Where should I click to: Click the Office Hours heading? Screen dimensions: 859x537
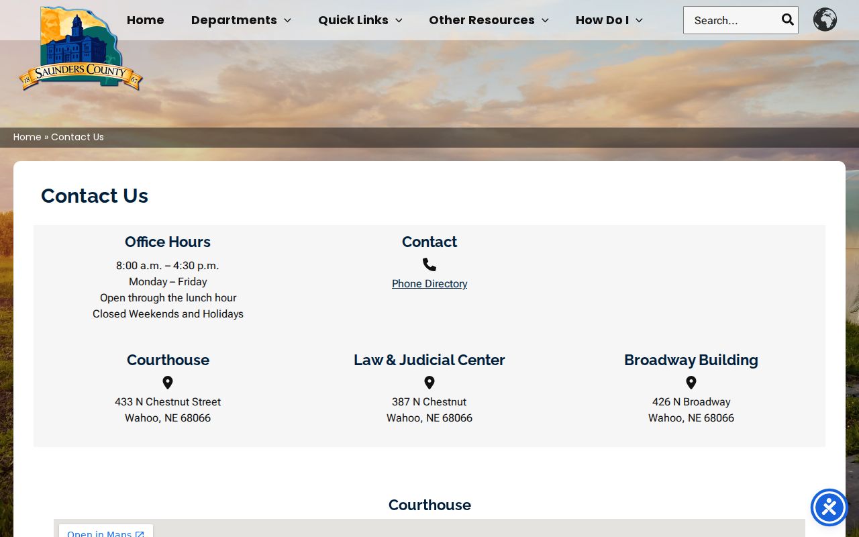[168, 242]
